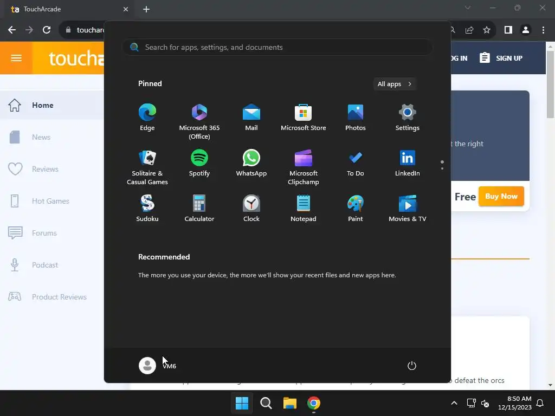Open the notifications bell

pyautogui.click(x=540, y=403)
